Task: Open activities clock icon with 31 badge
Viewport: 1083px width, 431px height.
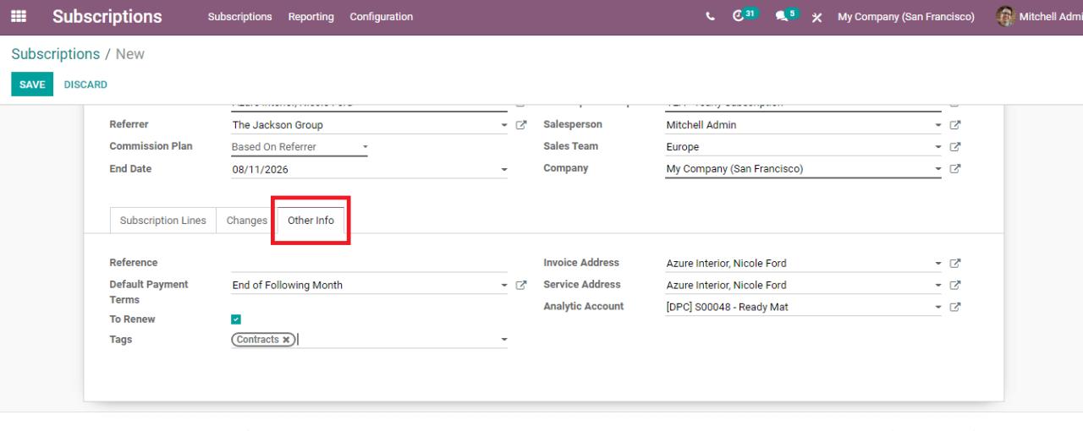Action: coord(739,16)
